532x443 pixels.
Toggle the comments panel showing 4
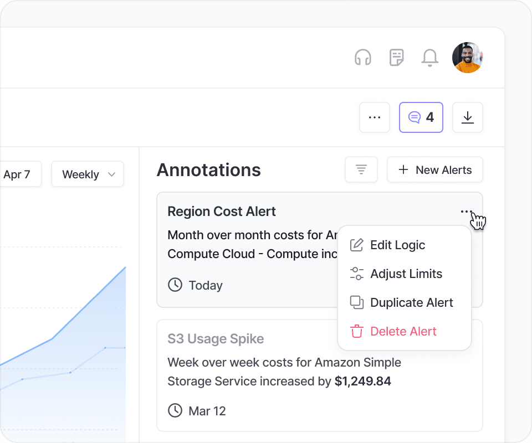click(421, 117)
